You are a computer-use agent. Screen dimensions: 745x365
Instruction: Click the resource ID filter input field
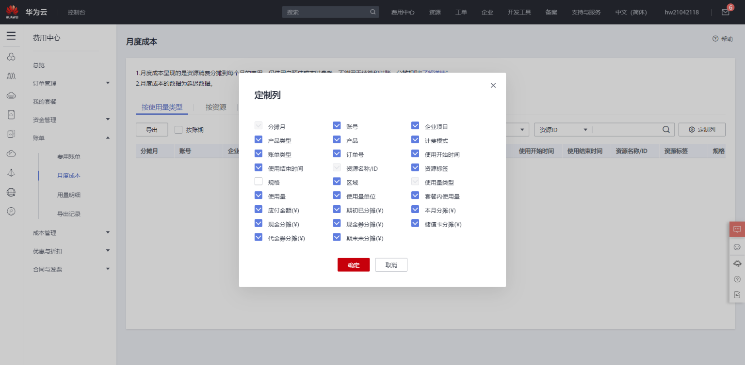(x=626, y=130)
